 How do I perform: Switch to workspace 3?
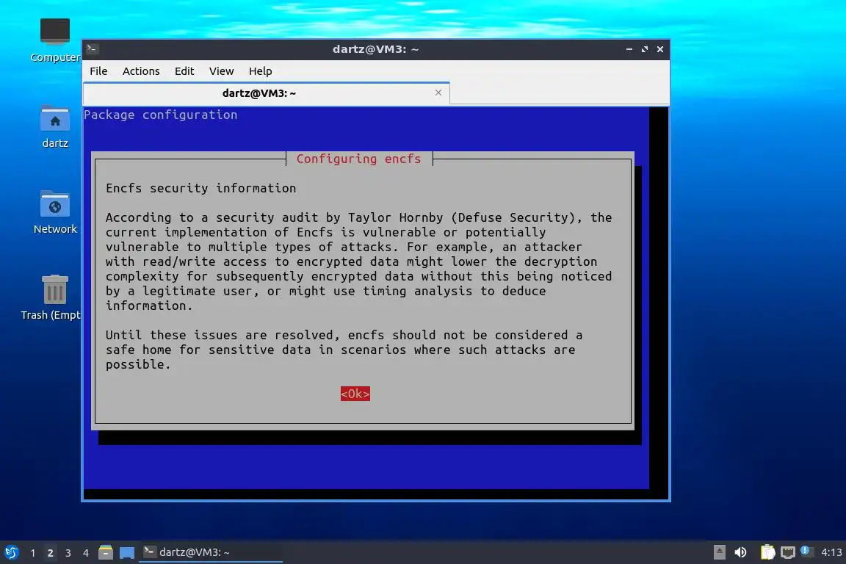coord(68,553)
